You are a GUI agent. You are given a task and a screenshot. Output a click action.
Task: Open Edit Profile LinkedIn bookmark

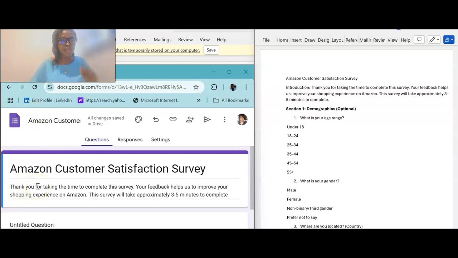tap(48, 100)
